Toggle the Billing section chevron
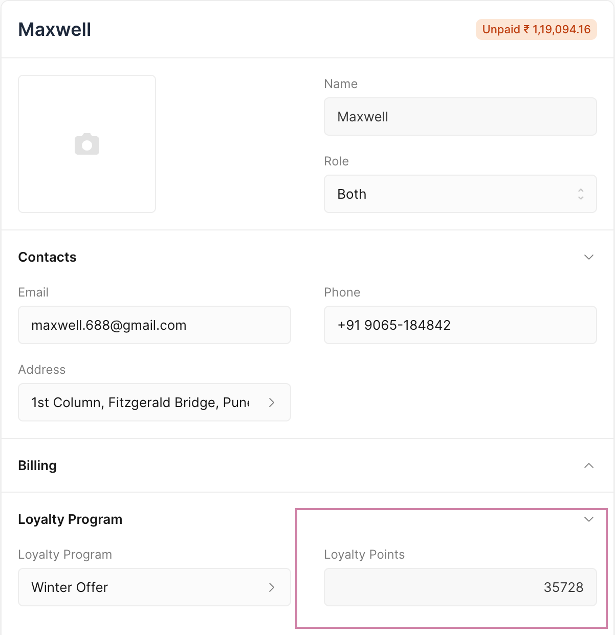Viewport: 615px width, 635px height. pos(589,465)
